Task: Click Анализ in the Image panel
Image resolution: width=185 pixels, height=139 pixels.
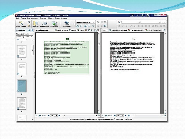Action: point(72,30)
